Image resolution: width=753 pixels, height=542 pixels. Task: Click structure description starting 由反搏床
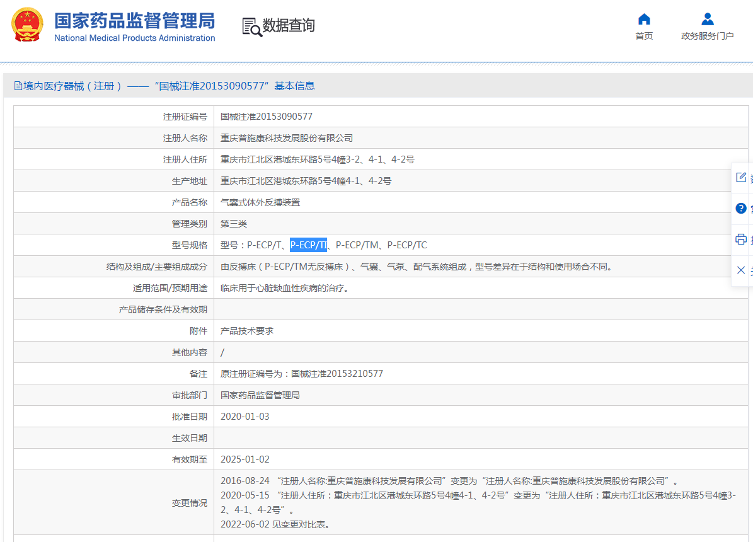coord(417,267)
